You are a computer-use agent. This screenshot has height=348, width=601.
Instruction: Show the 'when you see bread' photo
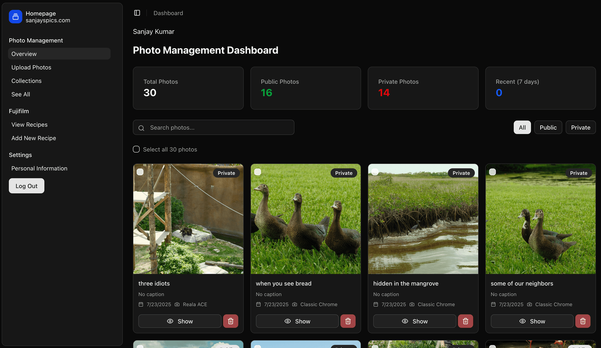pyautogui.click(x=297, y=321)
